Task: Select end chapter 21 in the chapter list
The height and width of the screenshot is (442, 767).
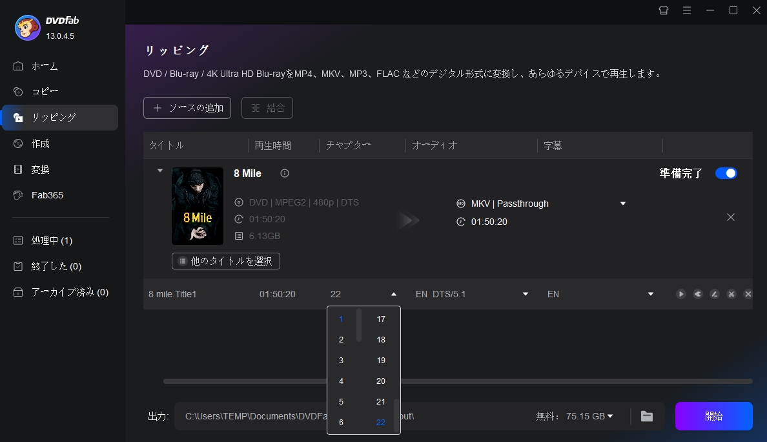Action: pyautogui.click(x=380, y=402)
